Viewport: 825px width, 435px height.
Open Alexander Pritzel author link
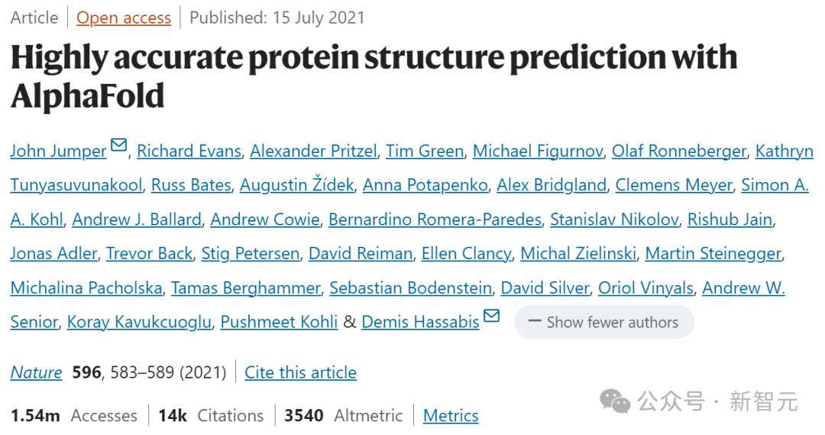[x=313, y=151]
